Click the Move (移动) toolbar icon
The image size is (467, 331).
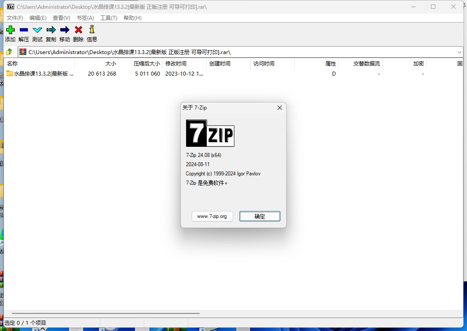point(65,30)
